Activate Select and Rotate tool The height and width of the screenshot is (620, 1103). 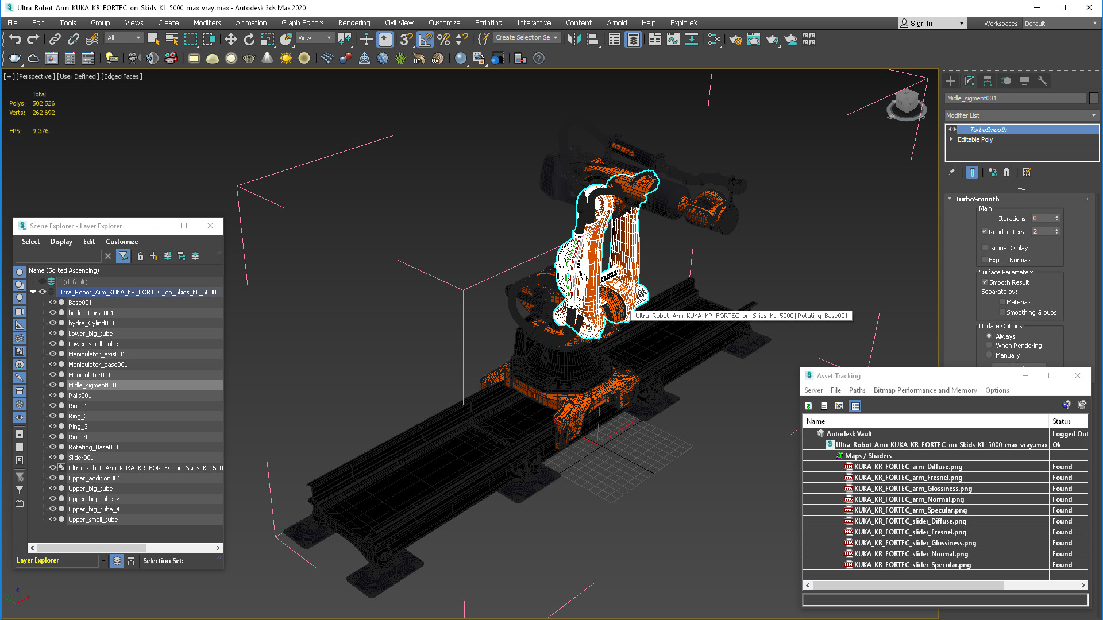tap(249, 39)
